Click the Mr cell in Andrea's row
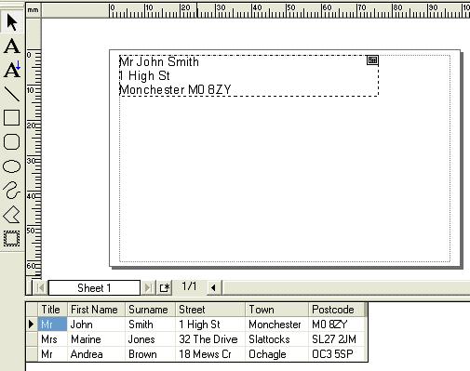Screen dimensions: 470x371 coord(52,354)
